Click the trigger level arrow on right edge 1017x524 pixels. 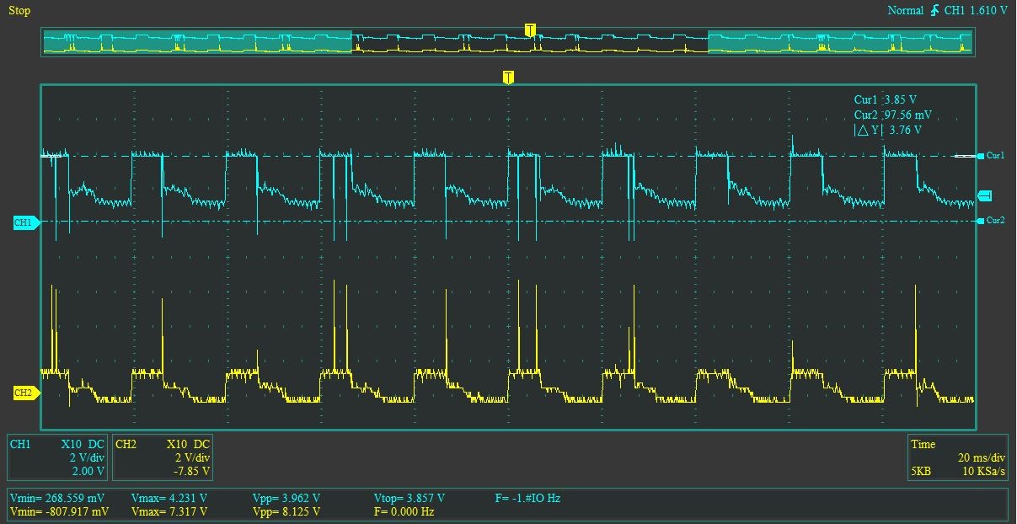click(x=984, y=195)
